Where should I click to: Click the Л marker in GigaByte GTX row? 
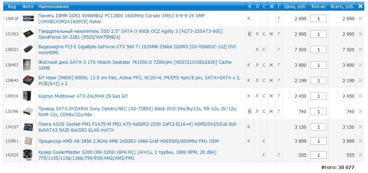click(257, 49)
